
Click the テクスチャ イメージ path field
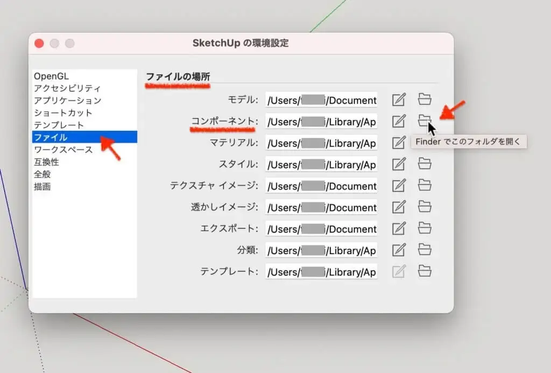pyautogui.click(x=322, y=186)
